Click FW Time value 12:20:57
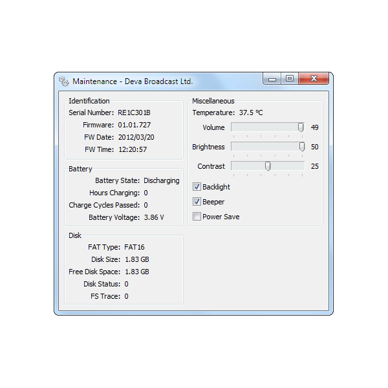 (133, 149)
